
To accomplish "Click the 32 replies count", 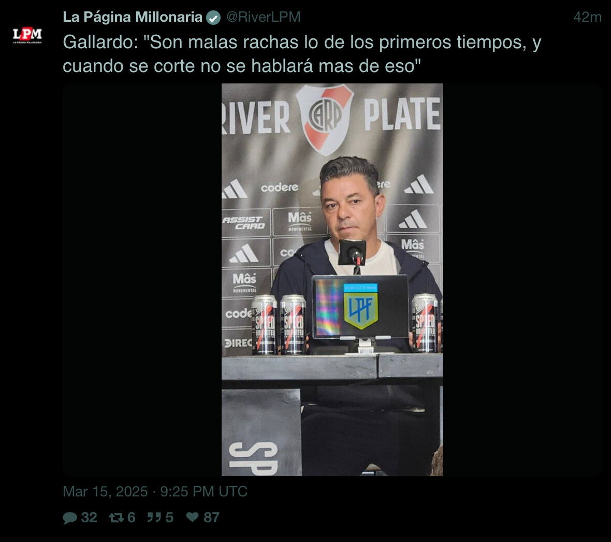I will pos(89,518).
